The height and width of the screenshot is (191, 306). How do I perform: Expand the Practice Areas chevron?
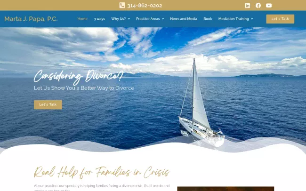pyautogui.click(x=163, y=19)
